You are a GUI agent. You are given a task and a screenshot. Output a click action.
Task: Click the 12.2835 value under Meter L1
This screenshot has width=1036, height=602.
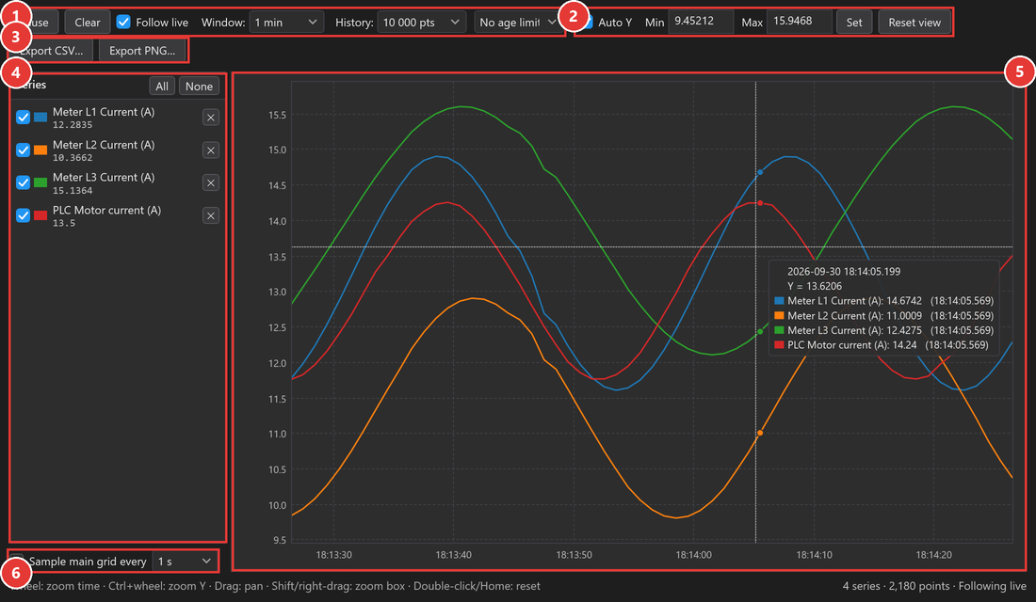pos(73,125)
